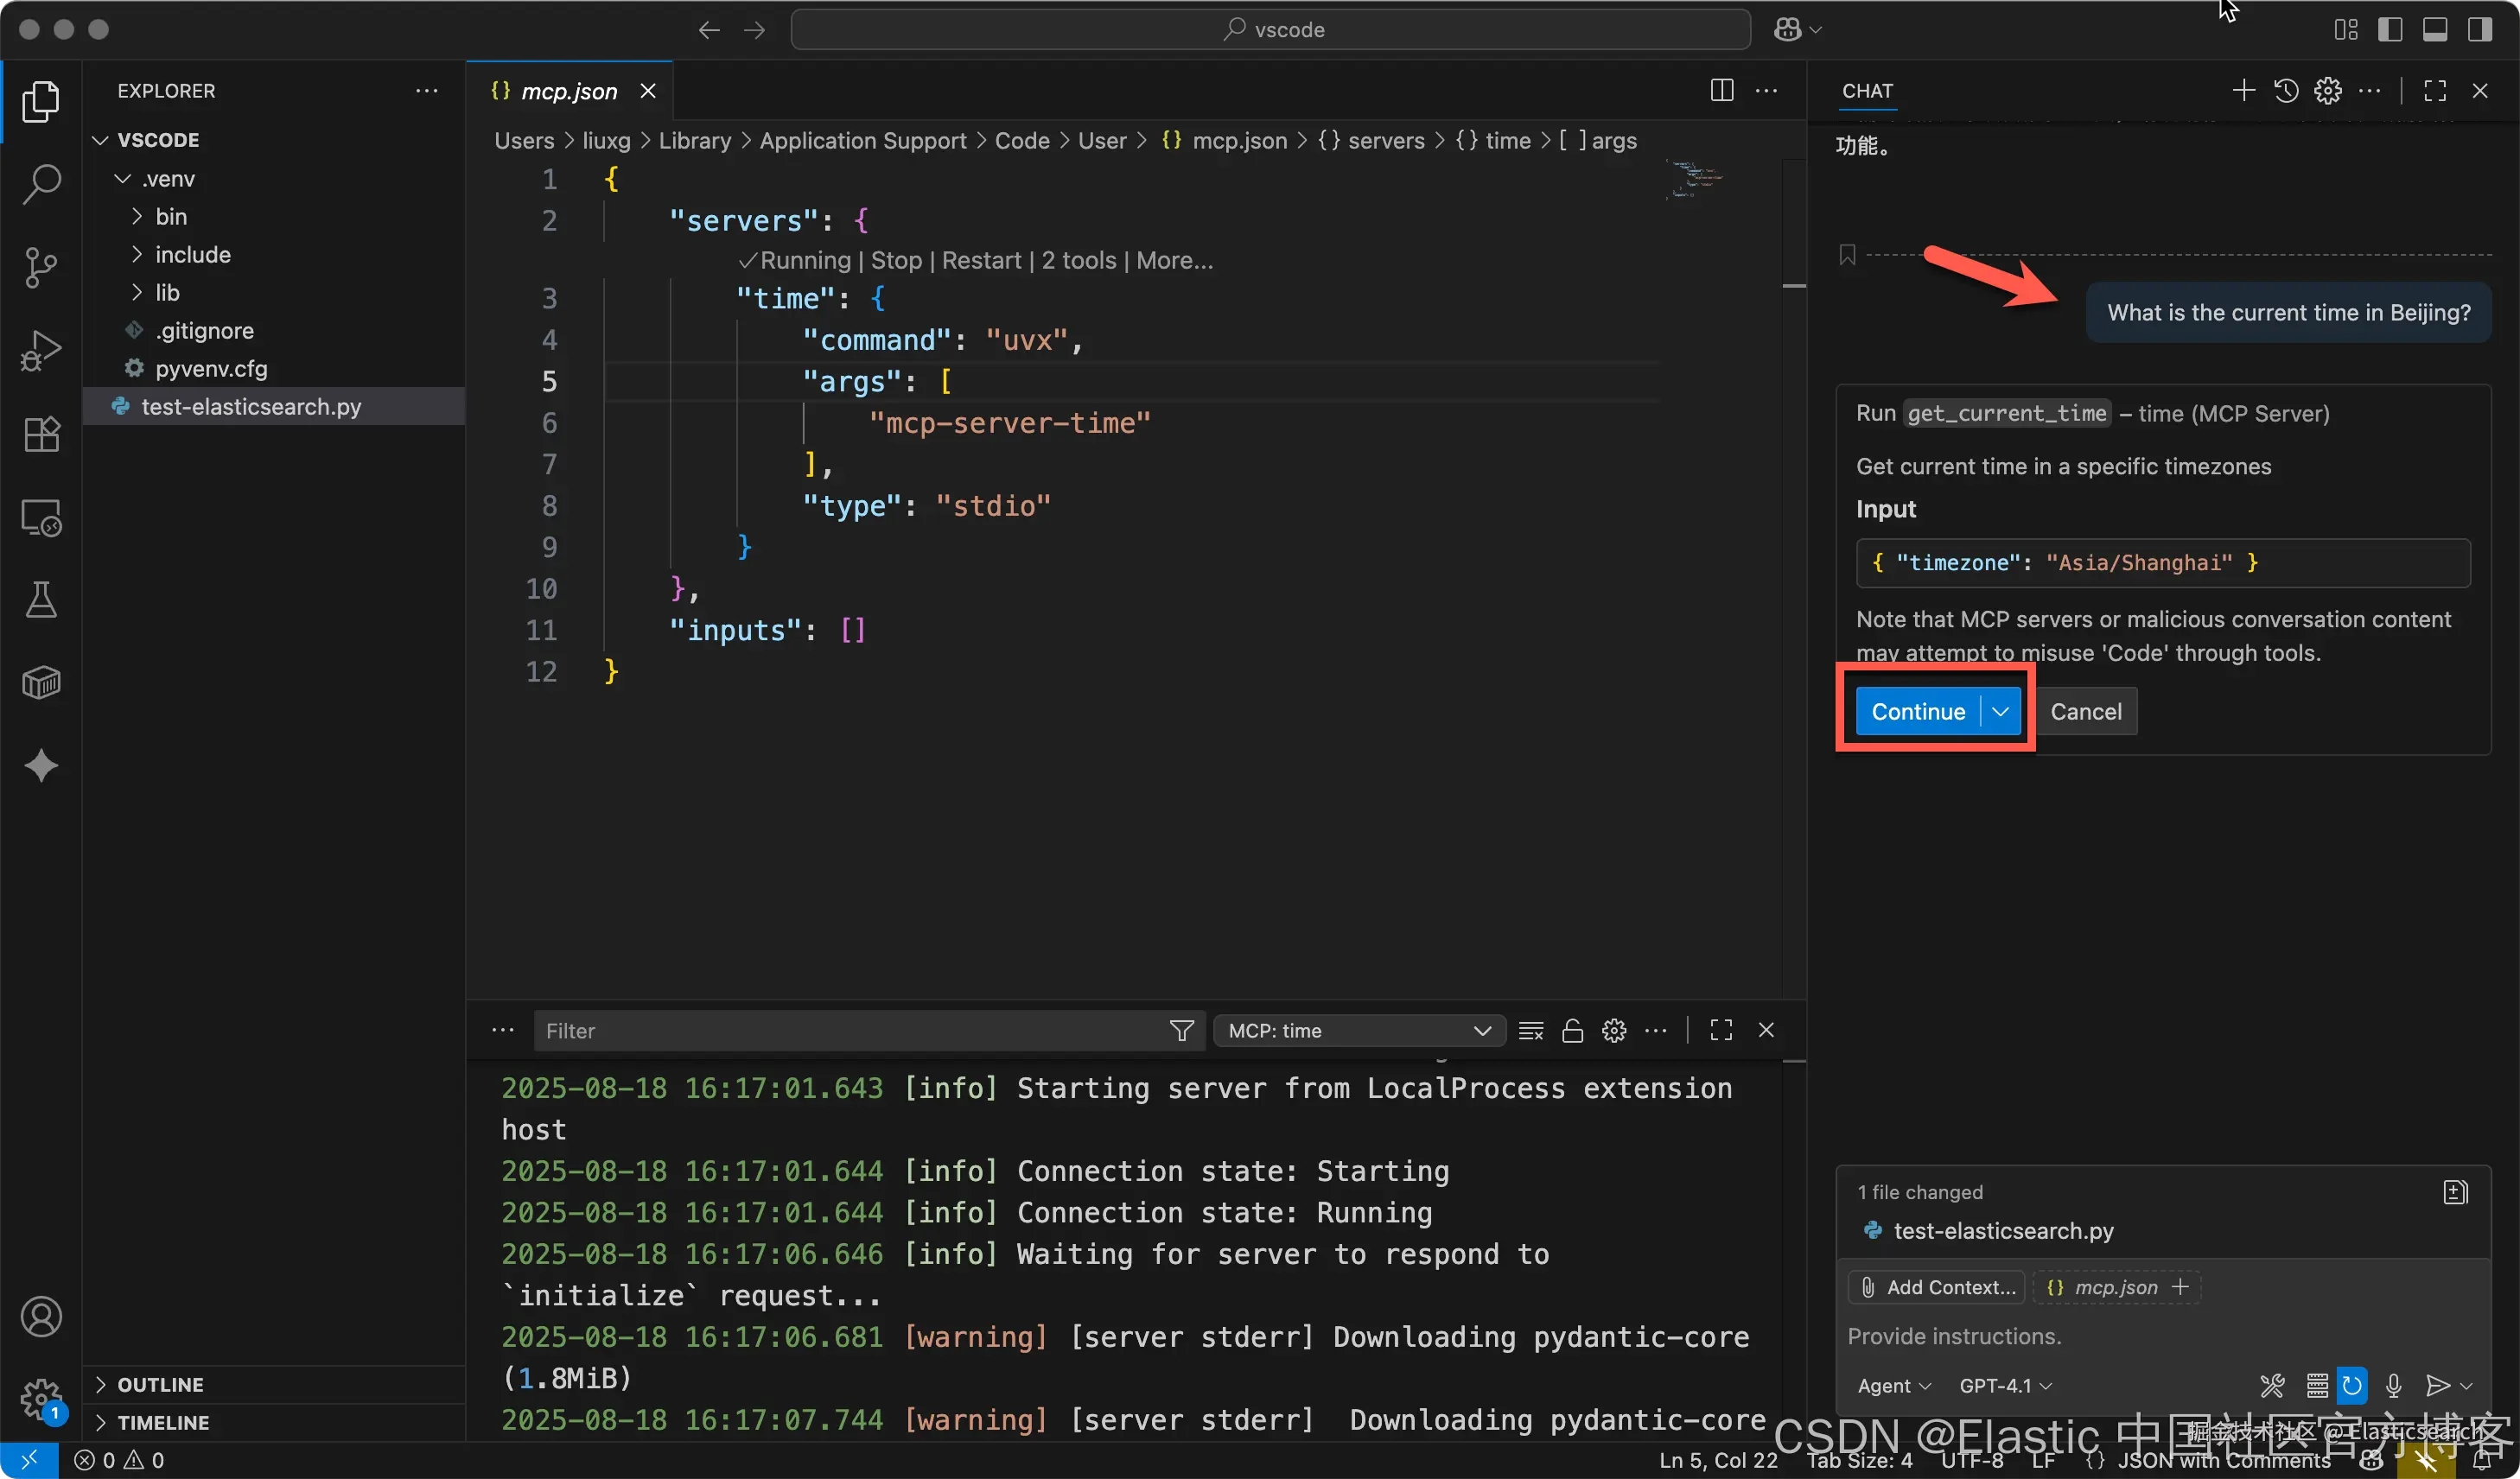The image size is (2520, 1479).
Task: Open output panel More Actions ellipsis
Action: [1656, 1031]
